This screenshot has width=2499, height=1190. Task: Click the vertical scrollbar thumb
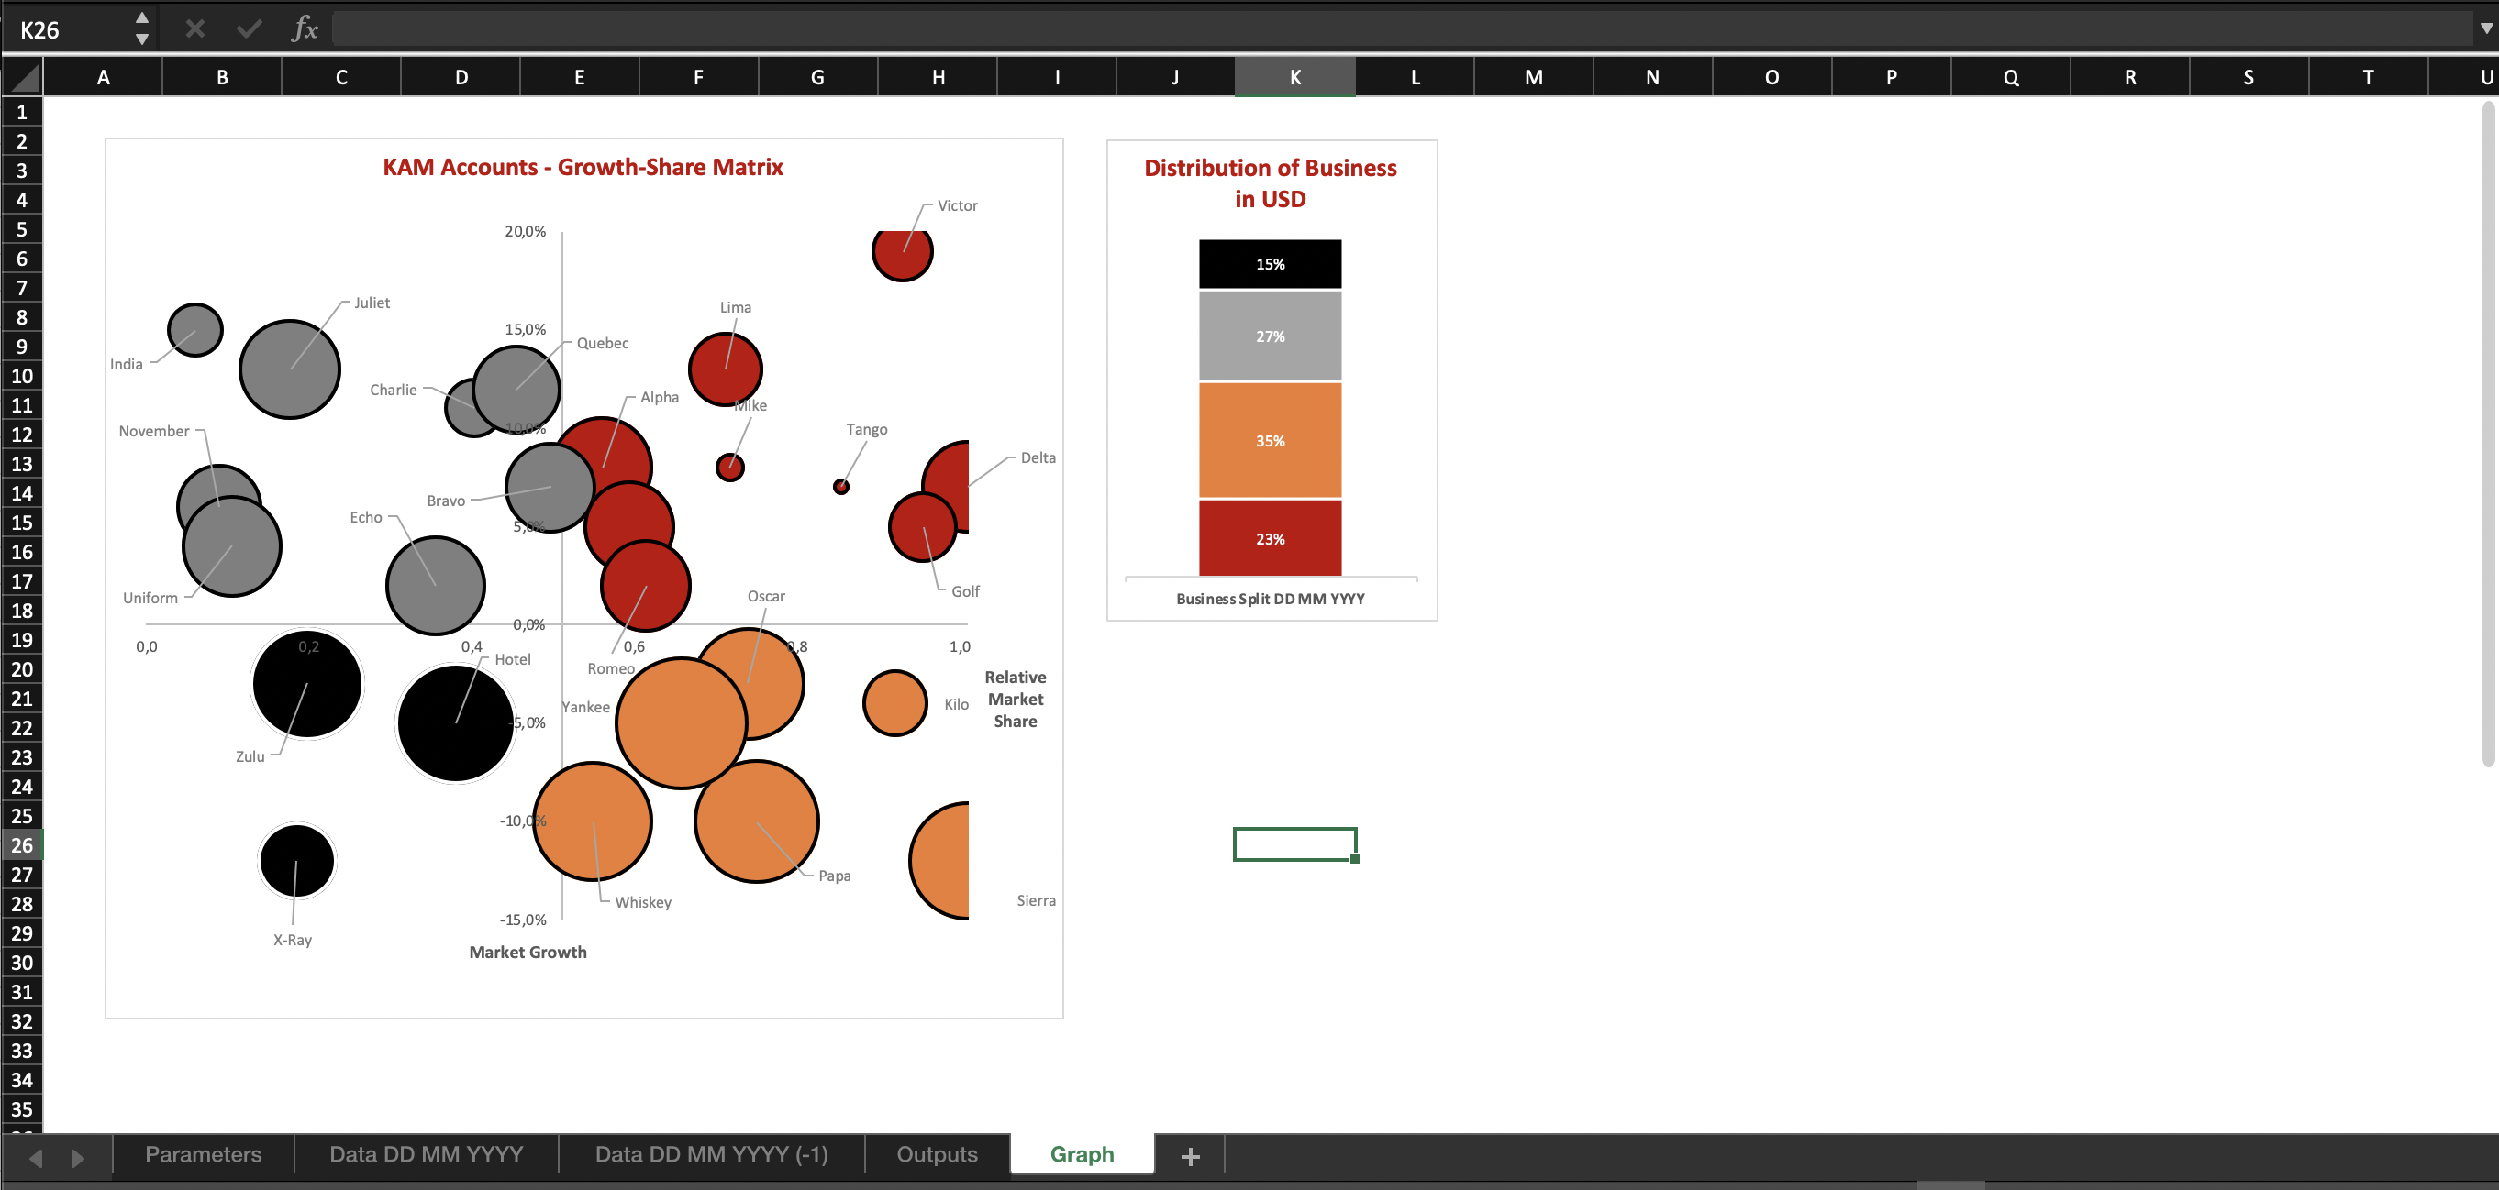click(2487, 436)
